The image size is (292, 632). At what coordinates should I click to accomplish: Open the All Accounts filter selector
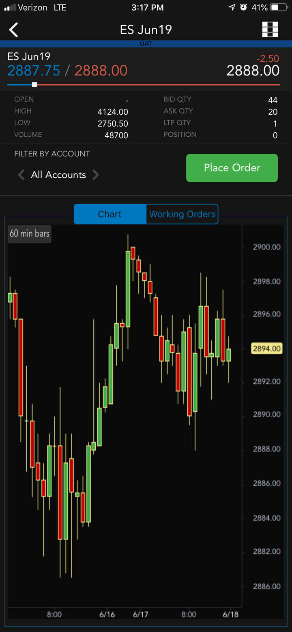pyautogui.click(x=58, y=175)
